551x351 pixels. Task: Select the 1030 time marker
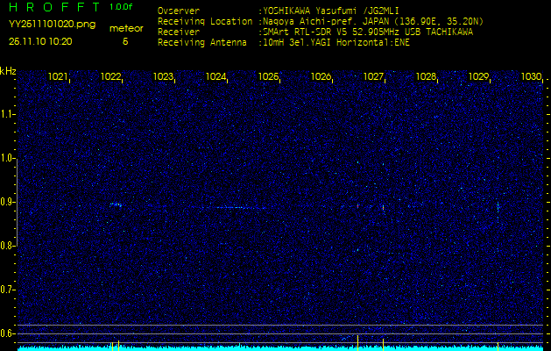click(x=531, y=77)
